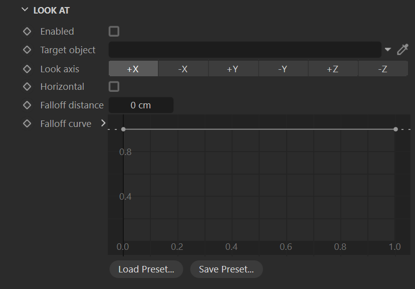Screen dimensions: 415x289
Task: Tick the Enabled checkbox
Action: (114, 32)
